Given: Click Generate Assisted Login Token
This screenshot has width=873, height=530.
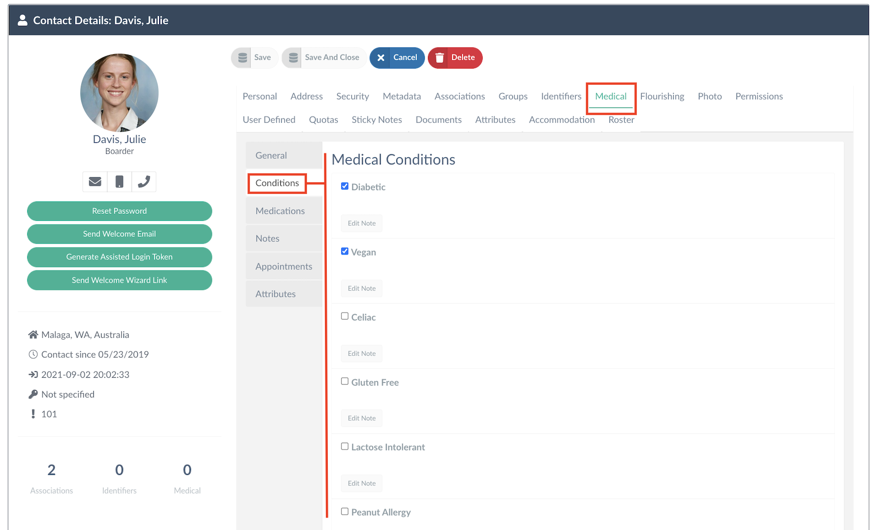Looking at the screenshot, I should click(x=120, y=257).
